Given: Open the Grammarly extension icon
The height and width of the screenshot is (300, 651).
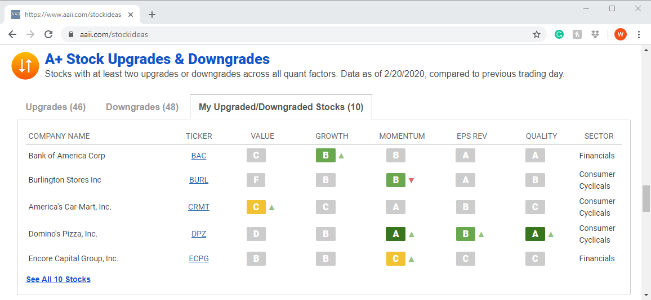Looking at the screenshot, I should (x=559, y=34).
